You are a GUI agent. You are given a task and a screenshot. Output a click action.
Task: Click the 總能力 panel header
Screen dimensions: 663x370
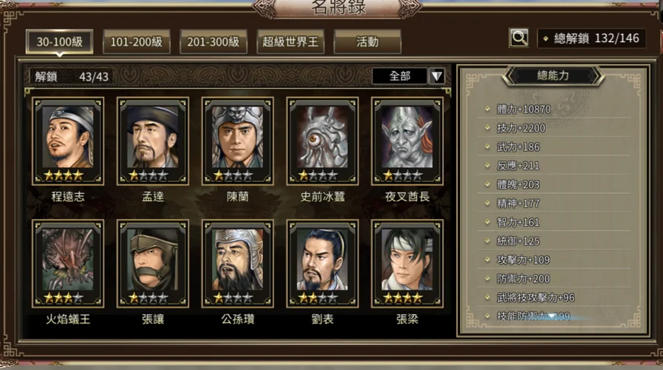point(552,76)
